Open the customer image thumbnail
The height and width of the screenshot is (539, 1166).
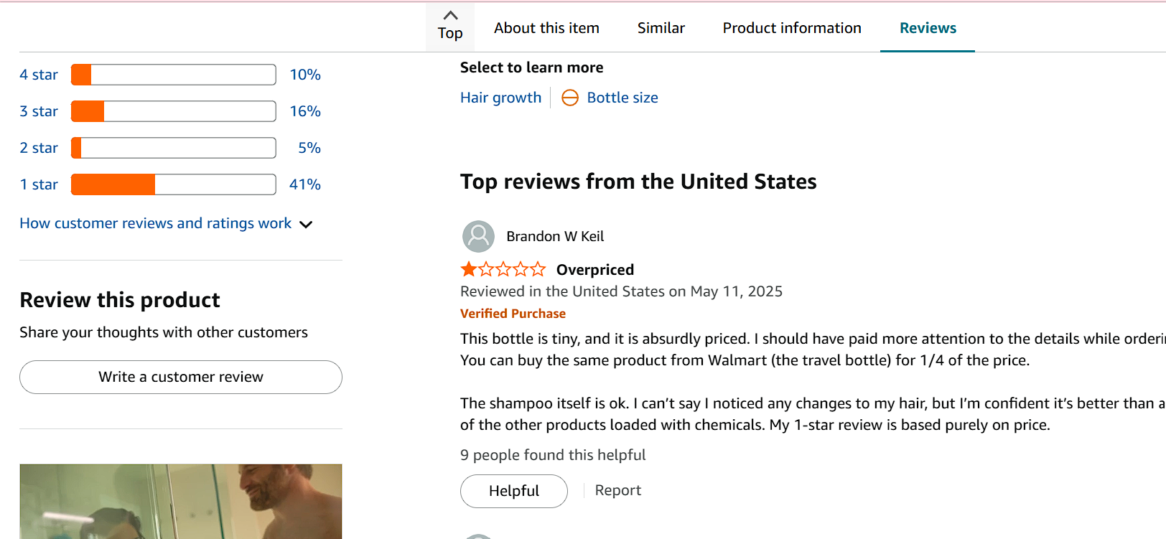181,501
